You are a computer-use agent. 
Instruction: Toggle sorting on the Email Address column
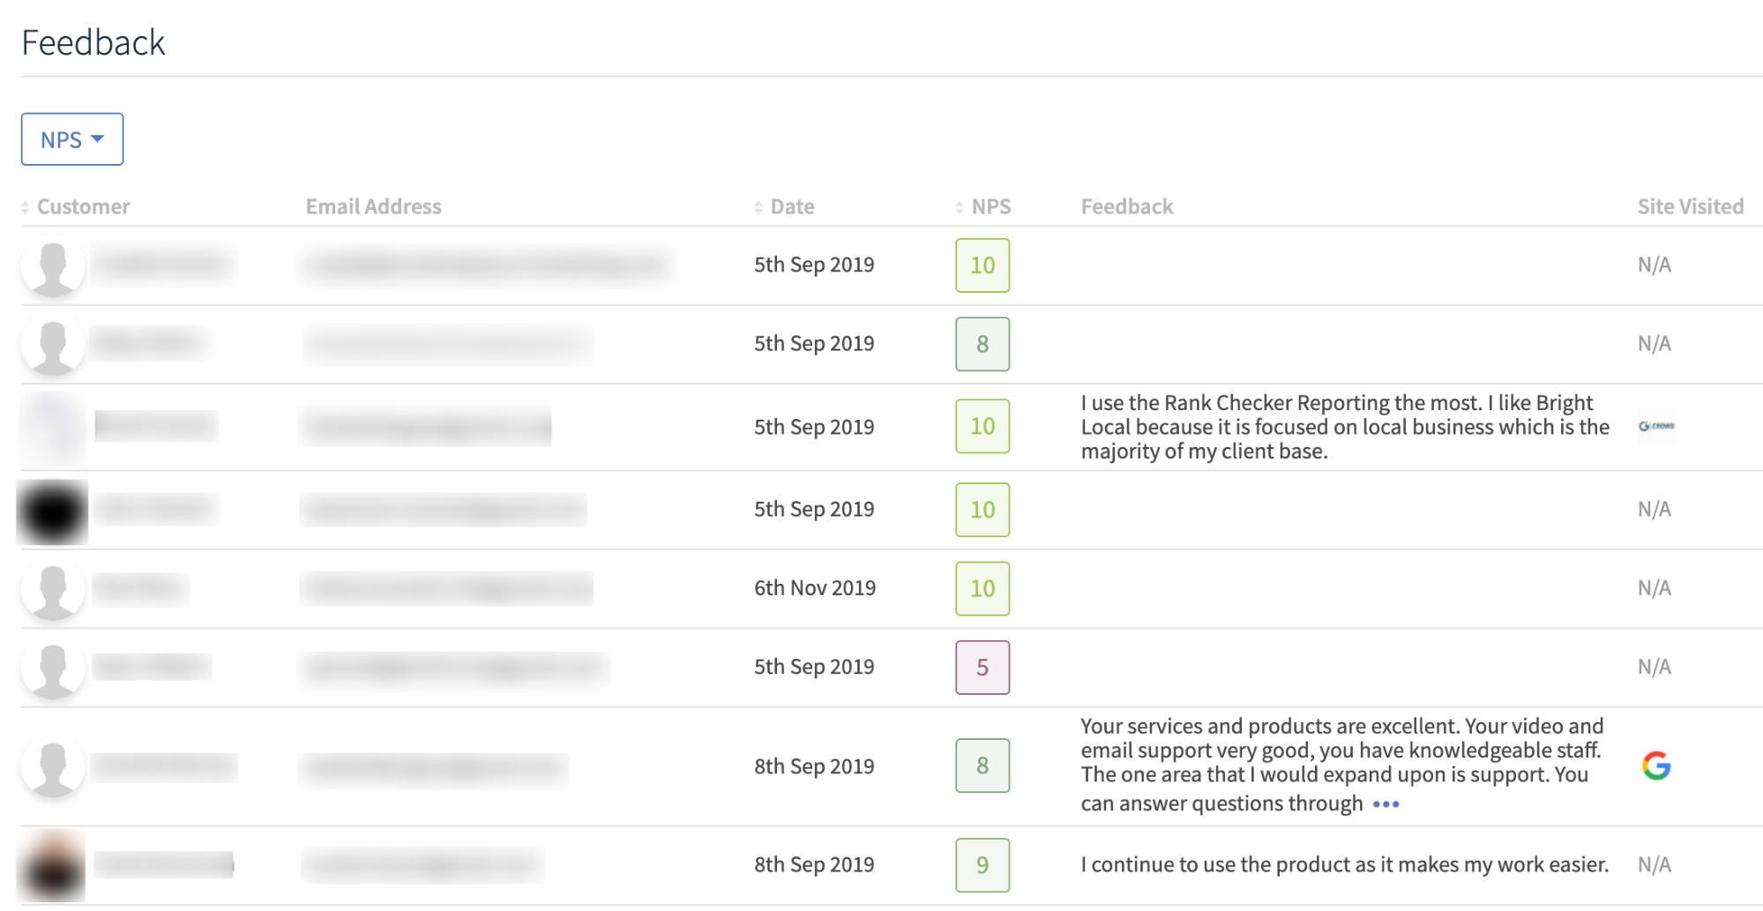coord(373,206)
